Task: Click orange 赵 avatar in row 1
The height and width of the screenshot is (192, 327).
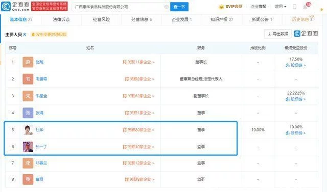Action: 28,62
